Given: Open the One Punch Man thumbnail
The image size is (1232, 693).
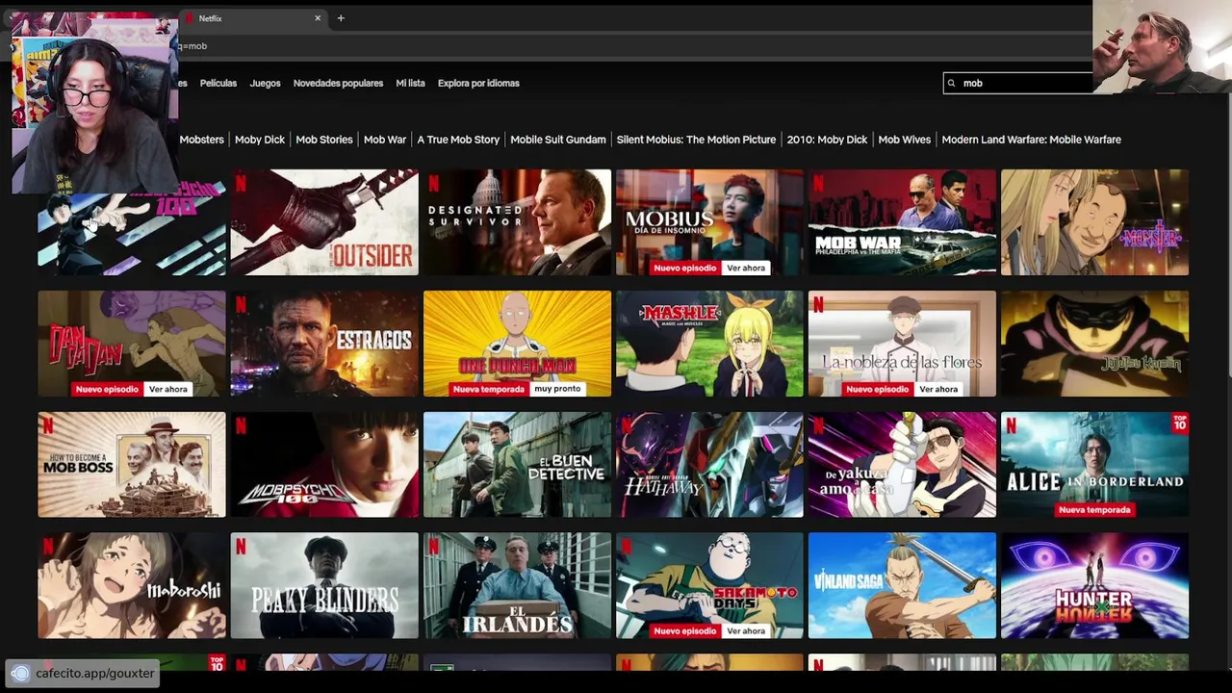Looking at the screenshot, I should pyautogui.click(x=517, y=344).
